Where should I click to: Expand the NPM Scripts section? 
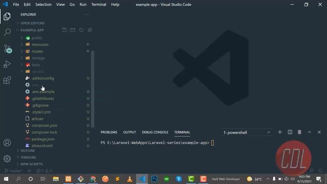32,164
